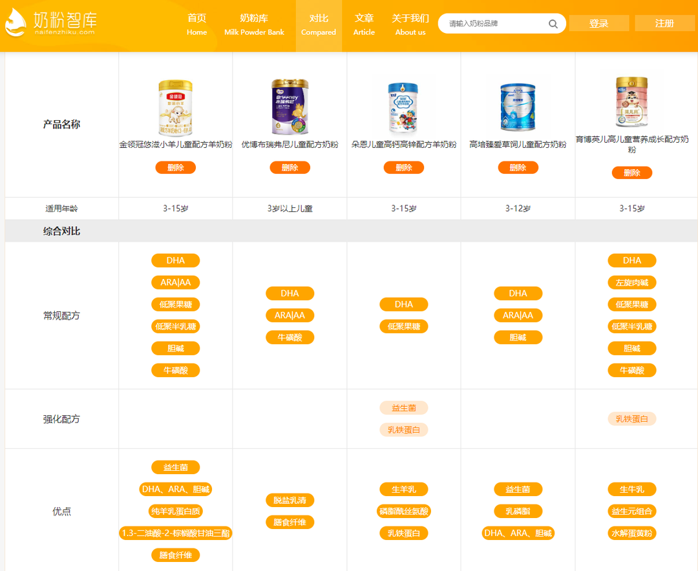Go to the 首页 Home tab
The image size is (698, 571).
point(197,25)
